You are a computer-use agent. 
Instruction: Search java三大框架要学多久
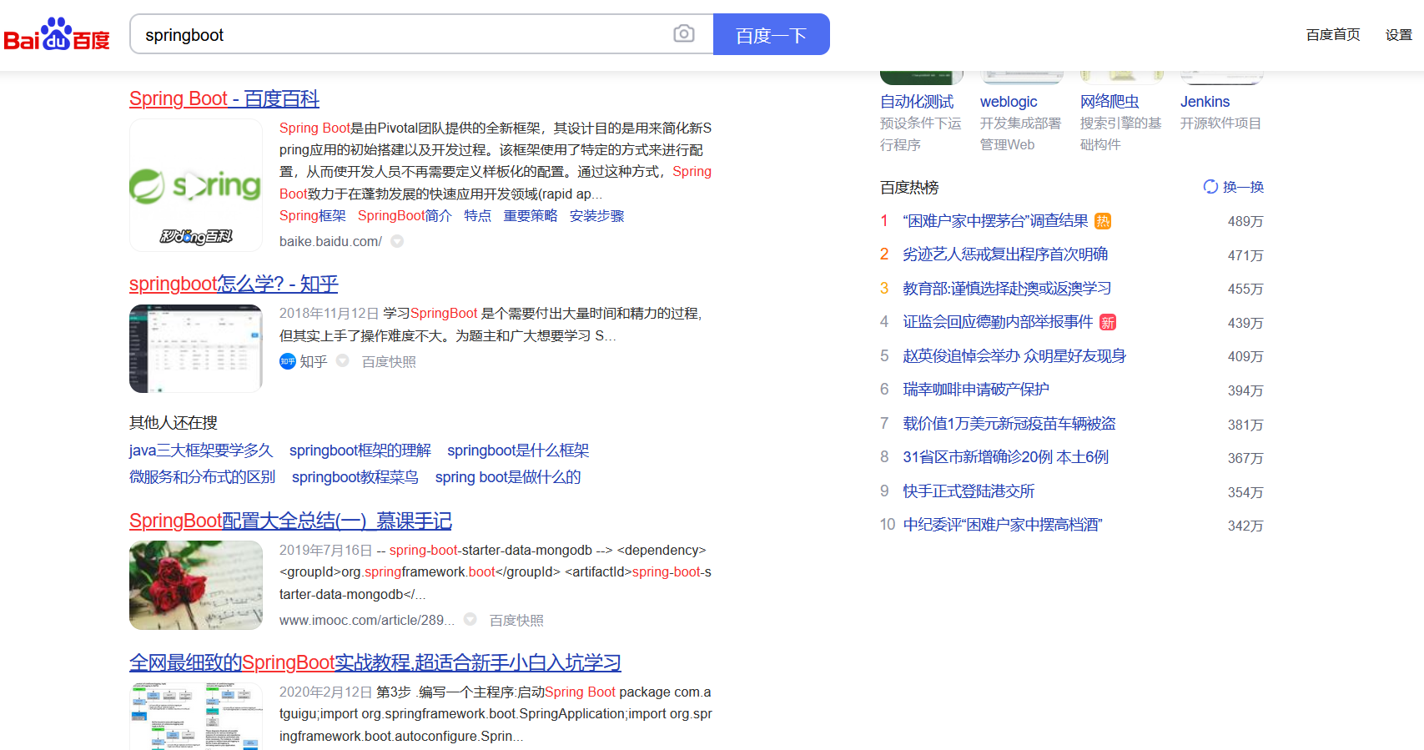pos(201,451)
